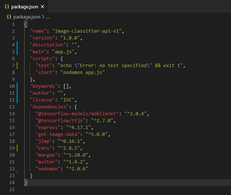Click the version "^2.0.4"
This screenshot has height=195, width=231.
(x=136, y=114)
